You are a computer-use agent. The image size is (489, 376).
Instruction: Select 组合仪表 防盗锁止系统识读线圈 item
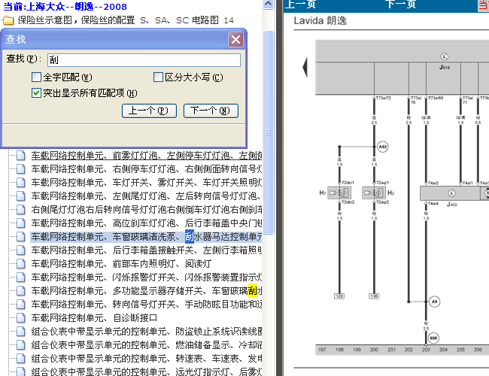click(146, 331)
